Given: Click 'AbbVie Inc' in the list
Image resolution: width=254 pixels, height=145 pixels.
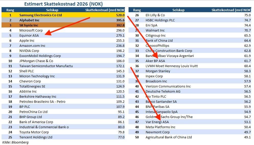Looking at the screenshot, I should click(28, 91).
